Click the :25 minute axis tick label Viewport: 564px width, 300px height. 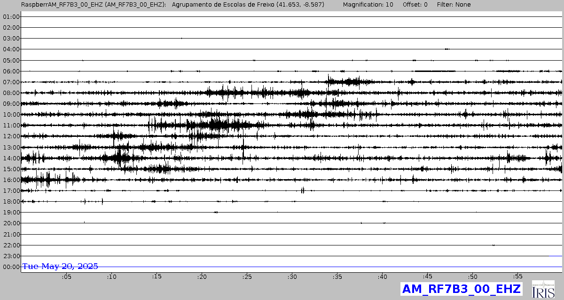pyautogui.click(x=247, y=276)
